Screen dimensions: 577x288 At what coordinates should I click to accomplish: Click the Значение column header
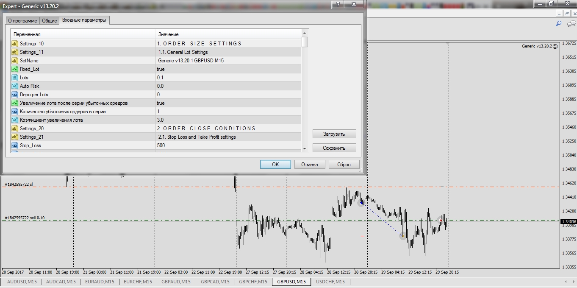(228, 34)
